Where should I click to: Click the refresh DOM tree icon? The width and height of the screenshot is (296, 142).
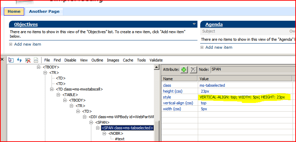click(x=20, y=60)
